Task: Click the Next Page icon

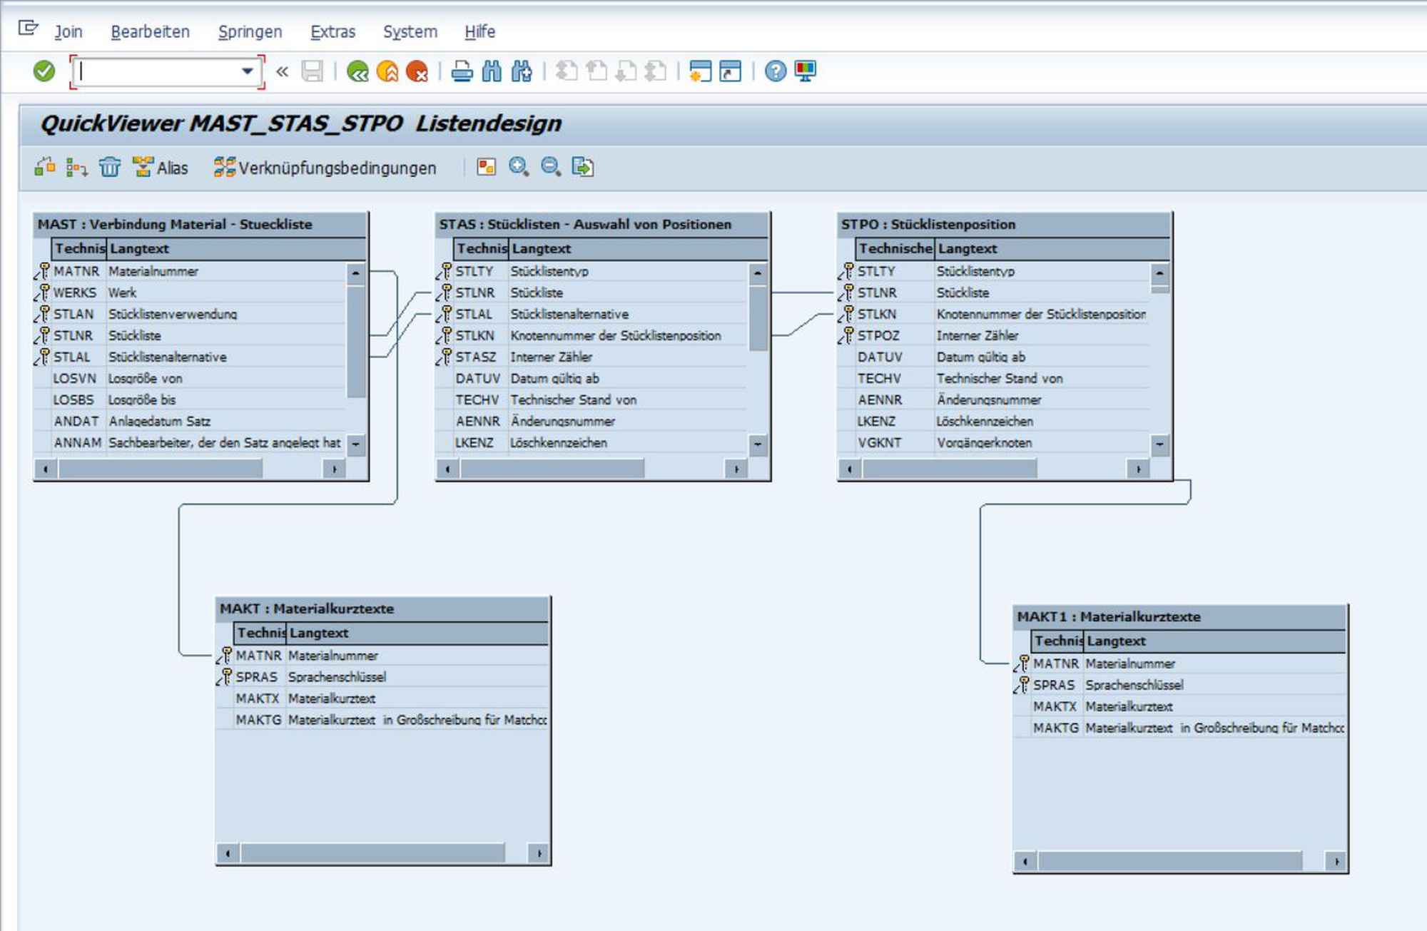Action: [626, 71]
